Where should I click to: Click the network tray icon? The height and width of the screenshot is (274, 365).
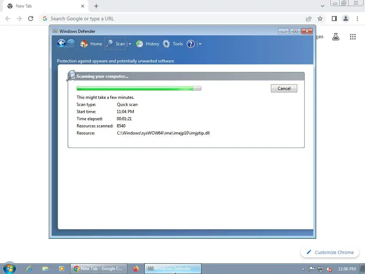[x=320, y=269]
